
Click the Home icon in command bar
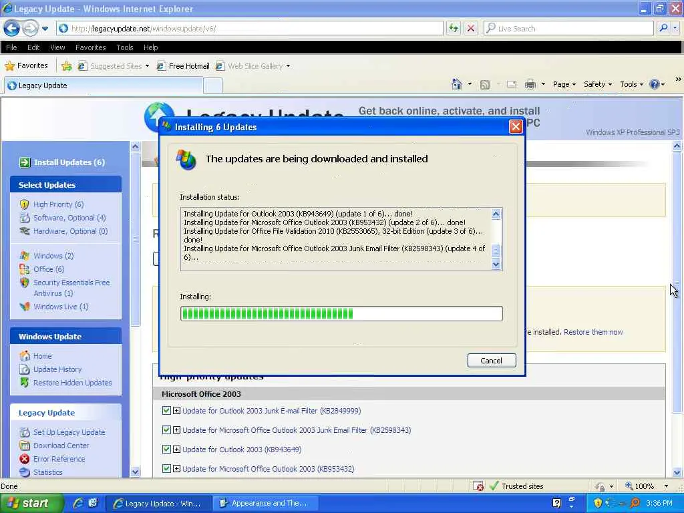pyautogui.click(x=456, y=83)
